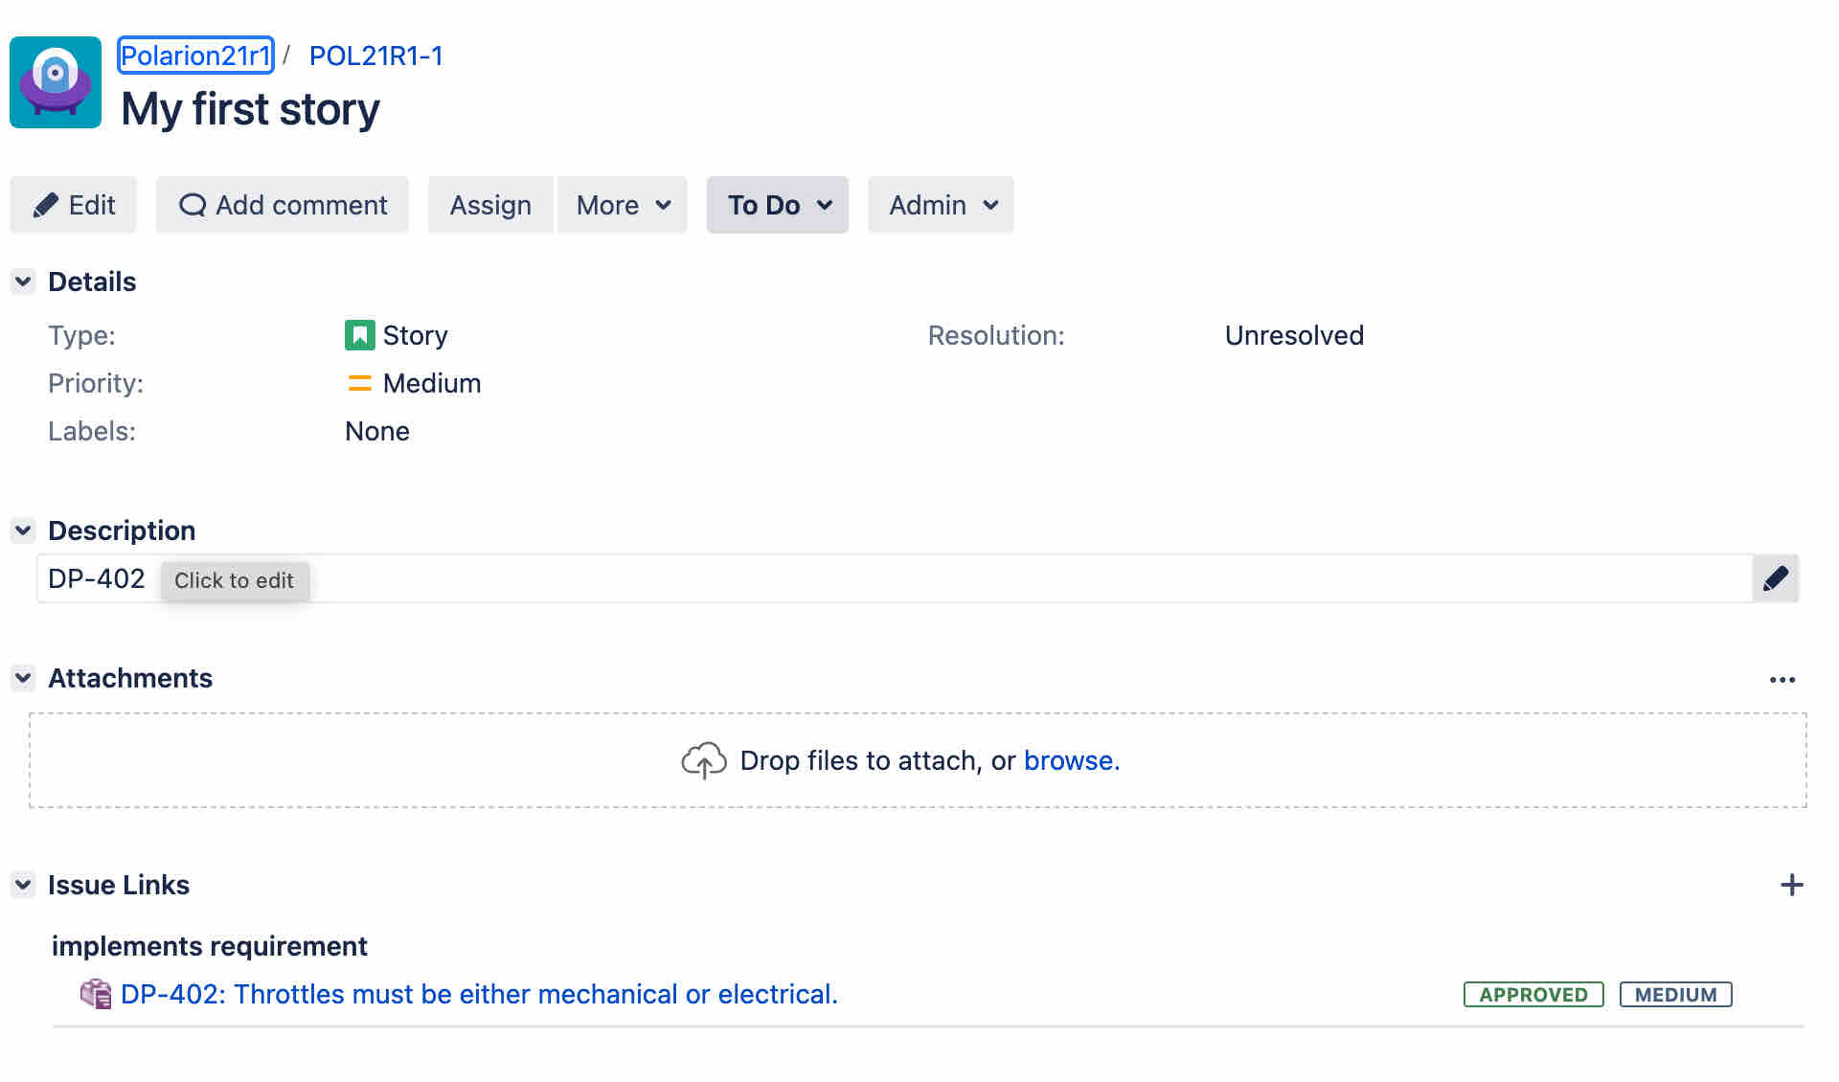This screenshot has width=1839, height=1082.
Task: Open the To Do status dropdown
Action: click(x=778, y=205)
